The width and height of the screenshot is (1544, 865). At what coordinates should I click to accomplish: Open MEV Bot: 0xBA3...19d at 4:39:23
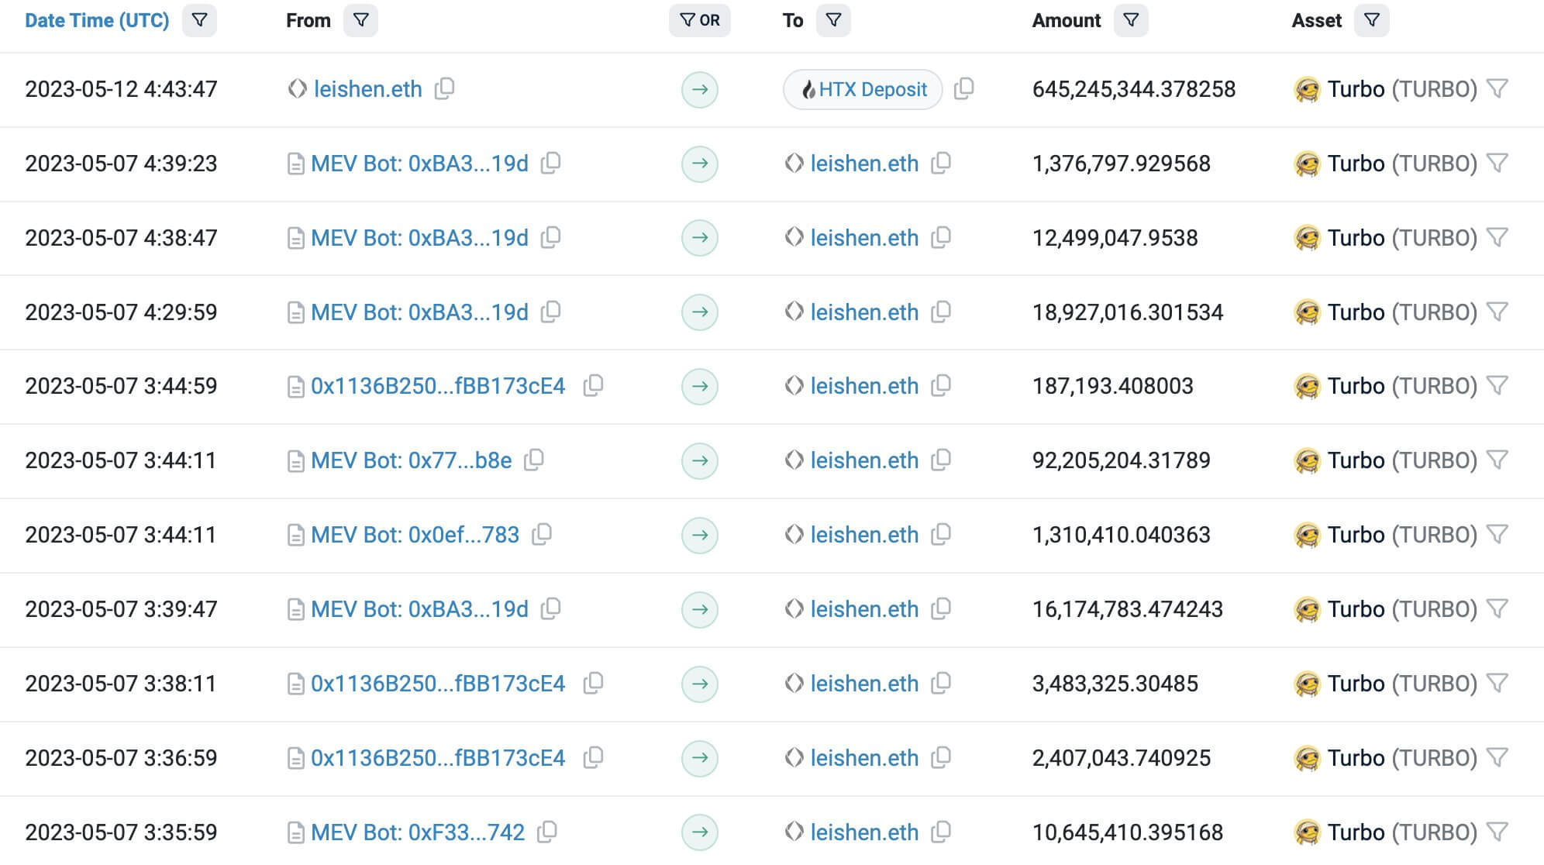tap(419, 164)
